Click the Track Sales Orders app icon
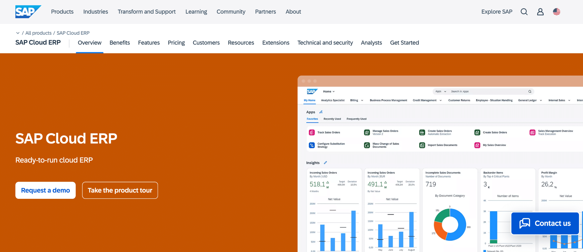This screenshot has height=252, width=583. [312, 133]
